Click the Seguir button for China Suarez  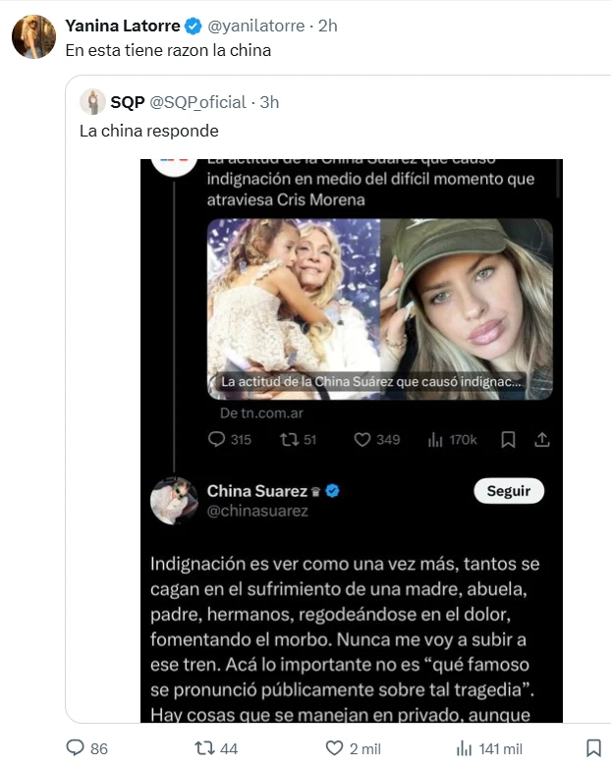[508, 491]
